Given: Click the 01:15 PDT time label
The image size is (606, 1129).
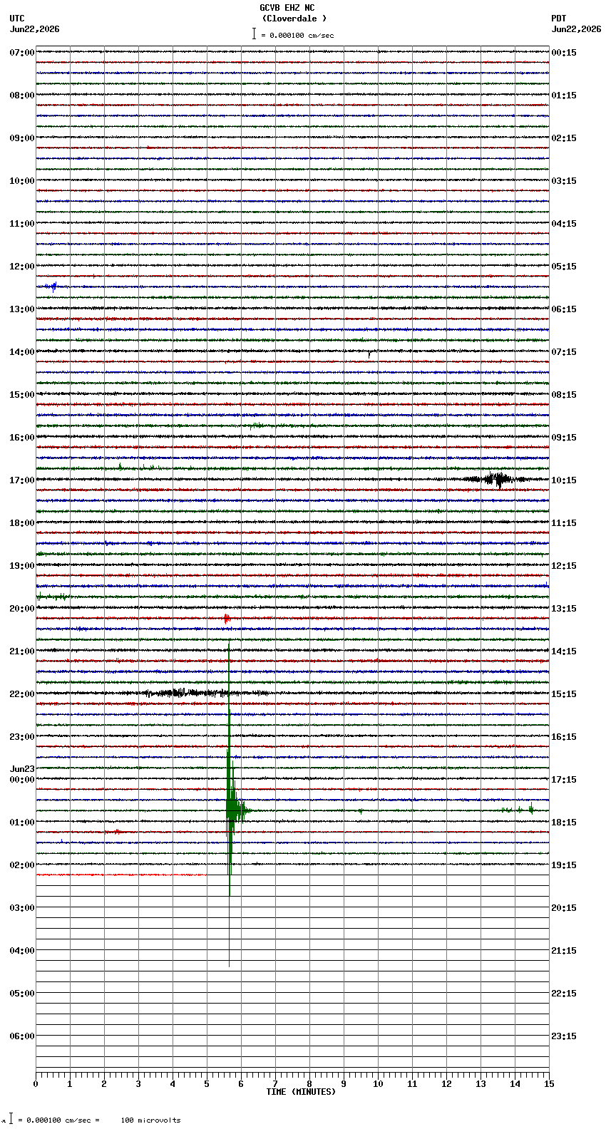Looking at the screenshot, I should tap(564, 96).
